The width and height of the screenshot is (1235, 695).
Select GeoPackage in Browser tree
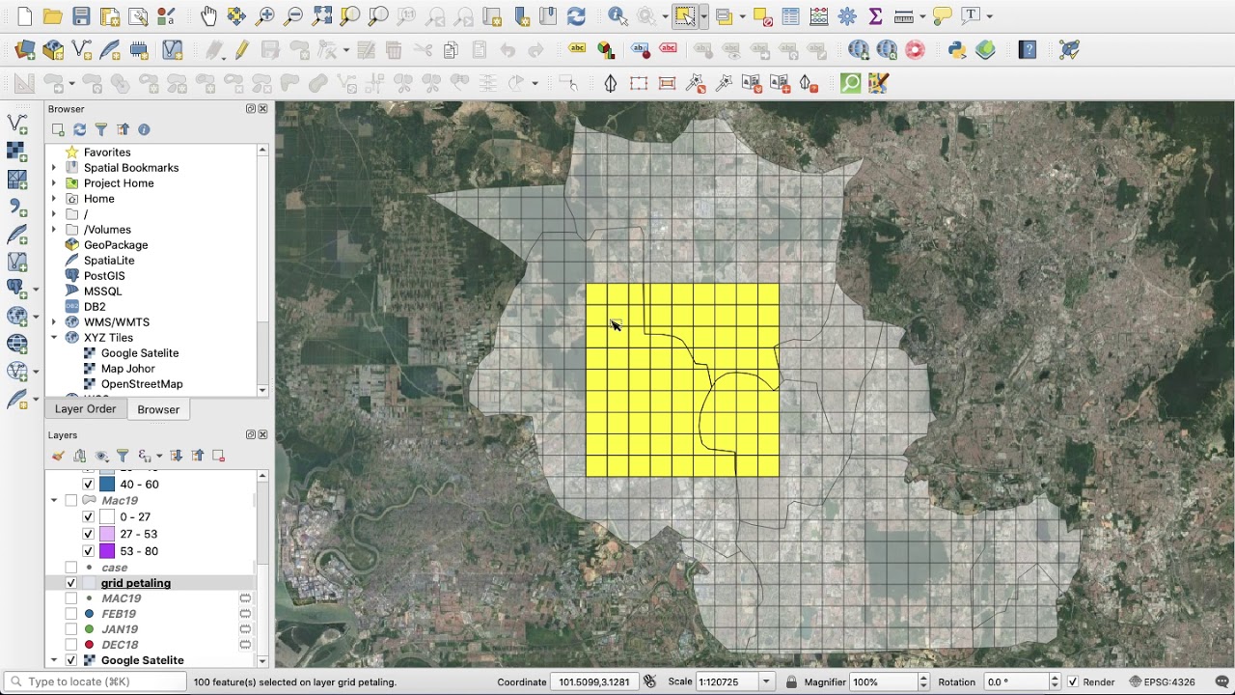click(116, 245)
